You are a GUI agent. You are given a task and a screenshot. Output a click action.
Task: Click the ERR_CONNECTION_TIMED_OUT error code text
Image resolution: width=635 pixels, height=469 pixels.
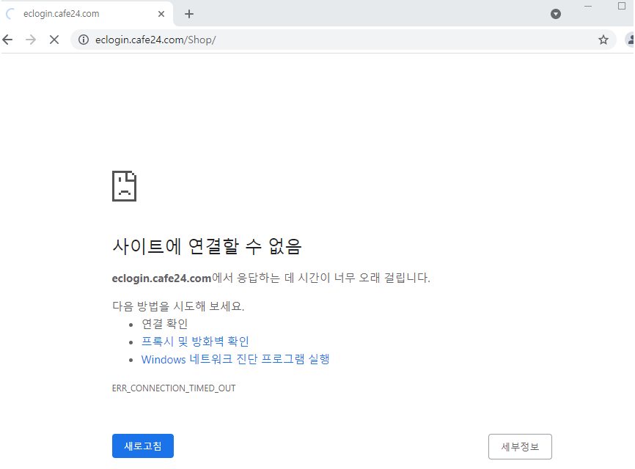coord(174,388)
